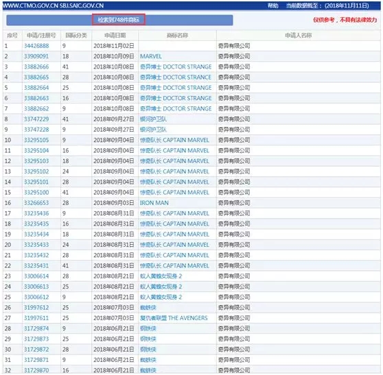Open 钢铁侠 trademark in row 30
383x375 pixels.
[x=148, y=350]
